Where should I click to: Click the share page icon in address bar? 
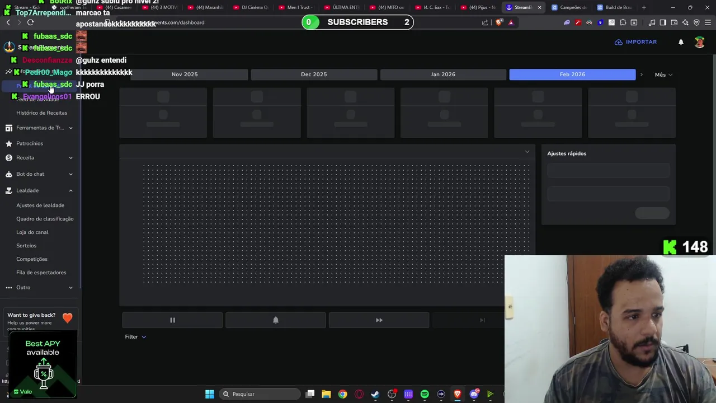(x=485, y=22)
